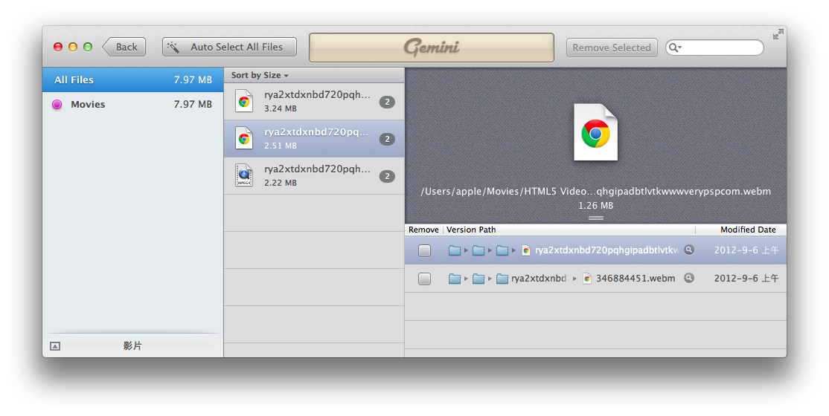829x416 pixels.
Task: Reveal first version file with magnifier icon
Action: 689,250
